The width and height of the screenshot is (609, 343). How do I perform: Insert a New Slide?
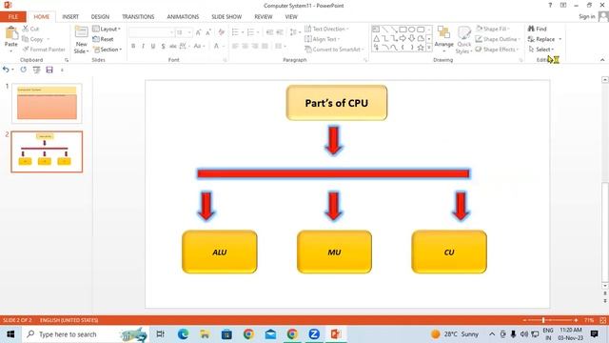(x=81, y=40)
